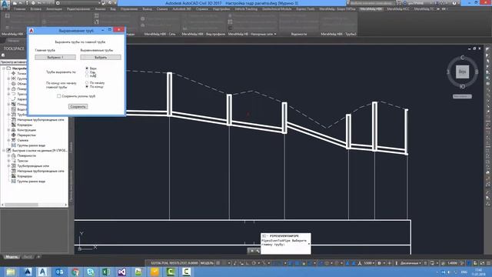Open the WCS dropdown below ViewCube
Viewport: 492px width, 277px height.
tap(462, 96)
